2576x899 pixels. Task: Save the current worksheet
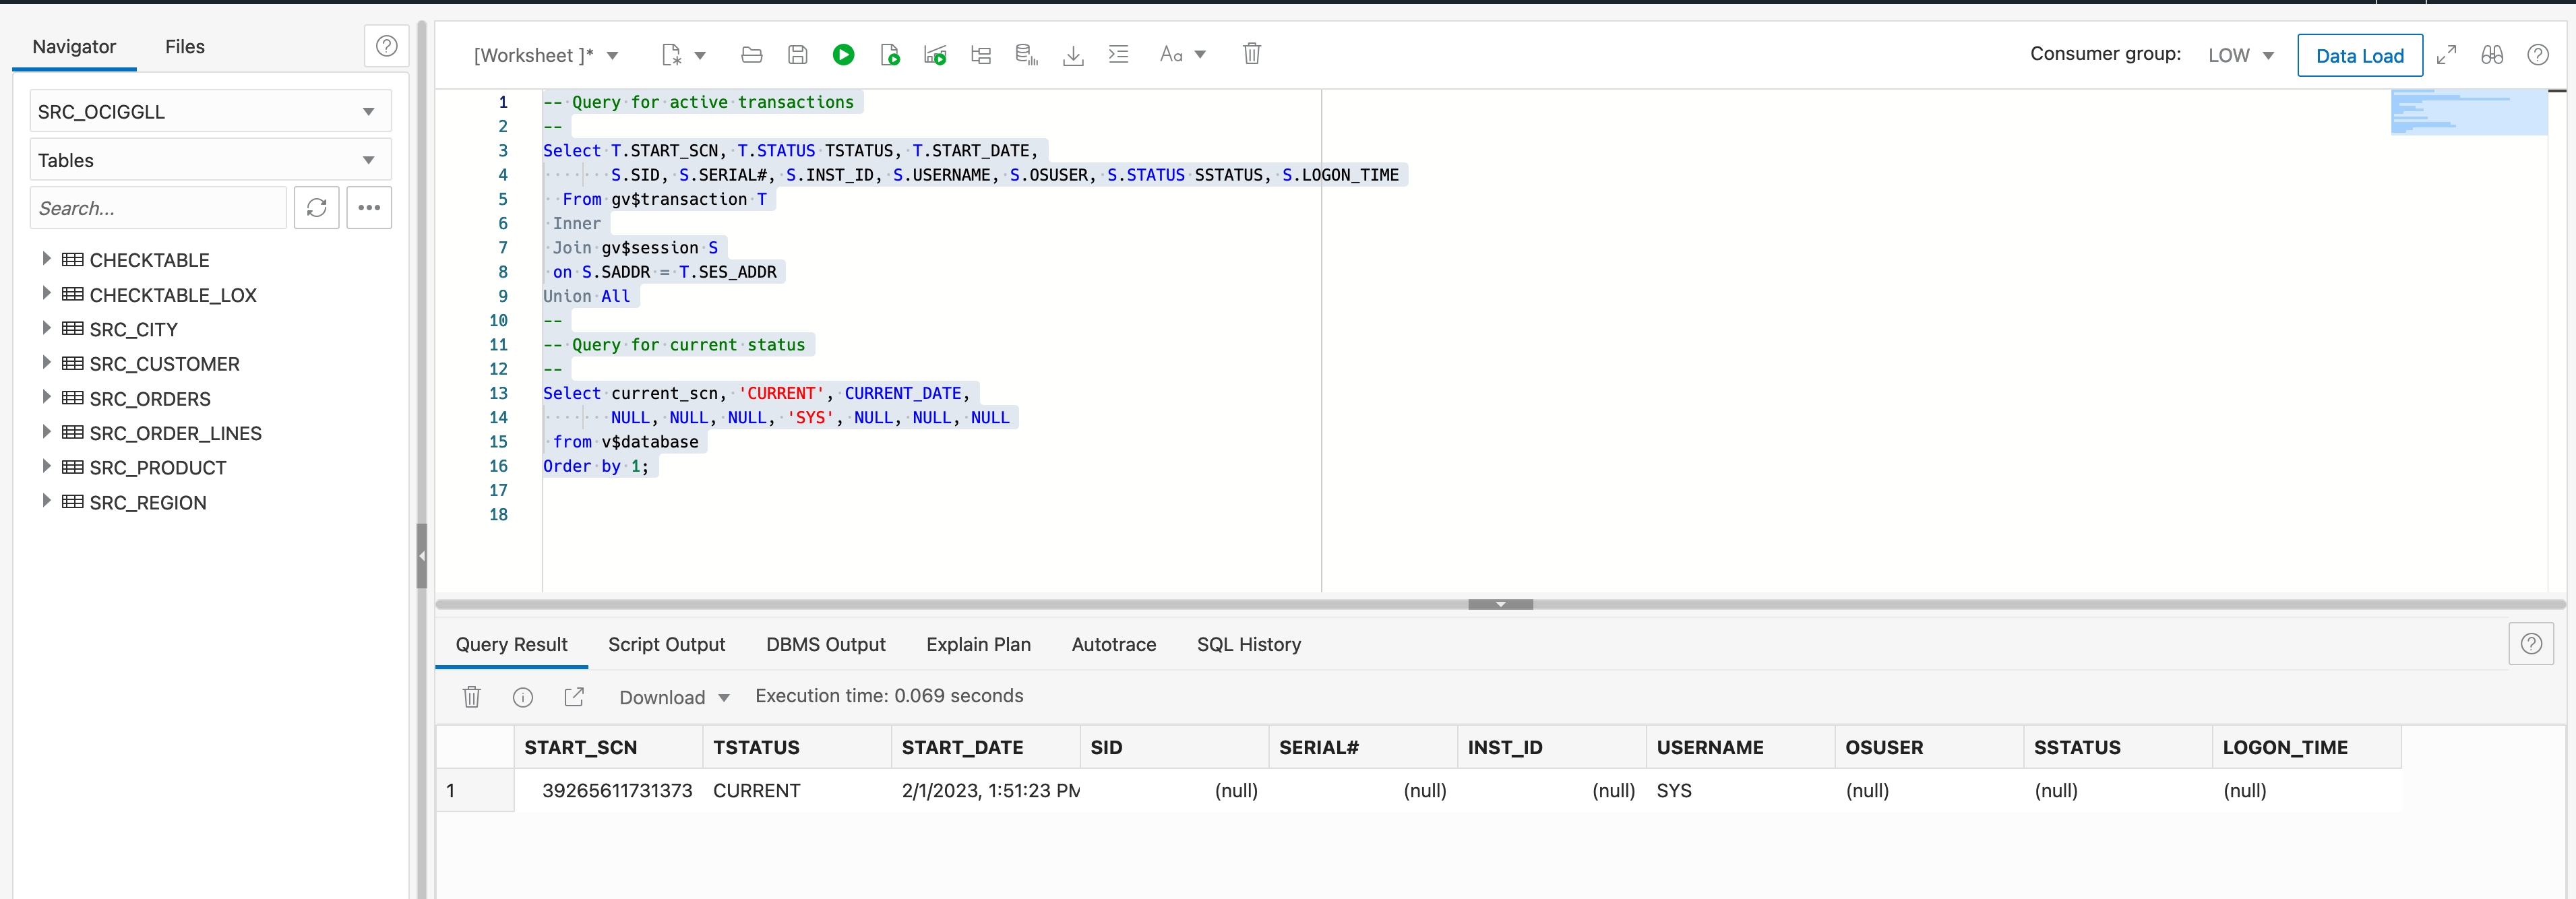(x=797, y=55)
